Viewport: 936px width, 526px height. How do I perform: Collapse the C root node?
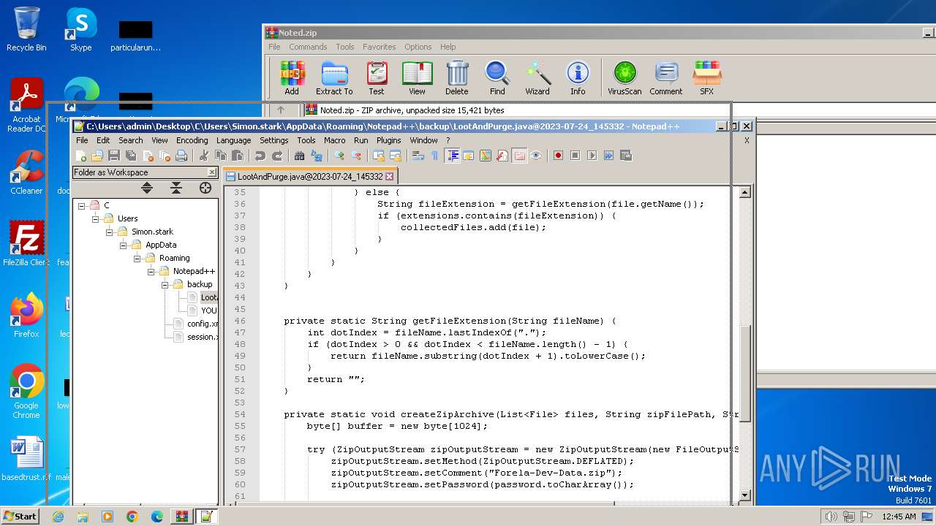pyautogui.click(x=82, y=205)
